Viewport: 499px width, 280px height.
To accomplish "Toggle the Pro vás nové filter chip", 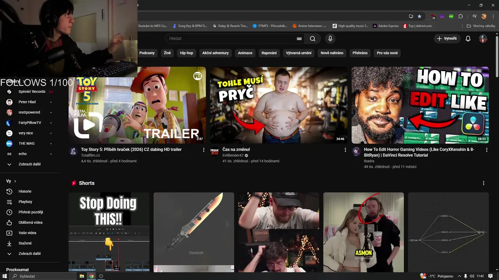I will pos(387,53).
